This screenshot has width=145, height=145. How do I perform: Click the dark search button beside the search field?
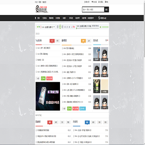(107, 10)
